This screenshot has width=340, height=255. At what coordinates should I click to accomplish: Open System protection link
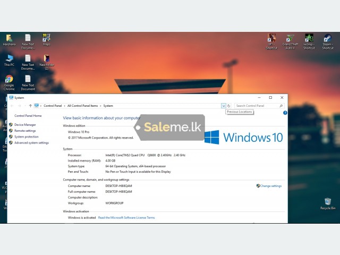27,137
